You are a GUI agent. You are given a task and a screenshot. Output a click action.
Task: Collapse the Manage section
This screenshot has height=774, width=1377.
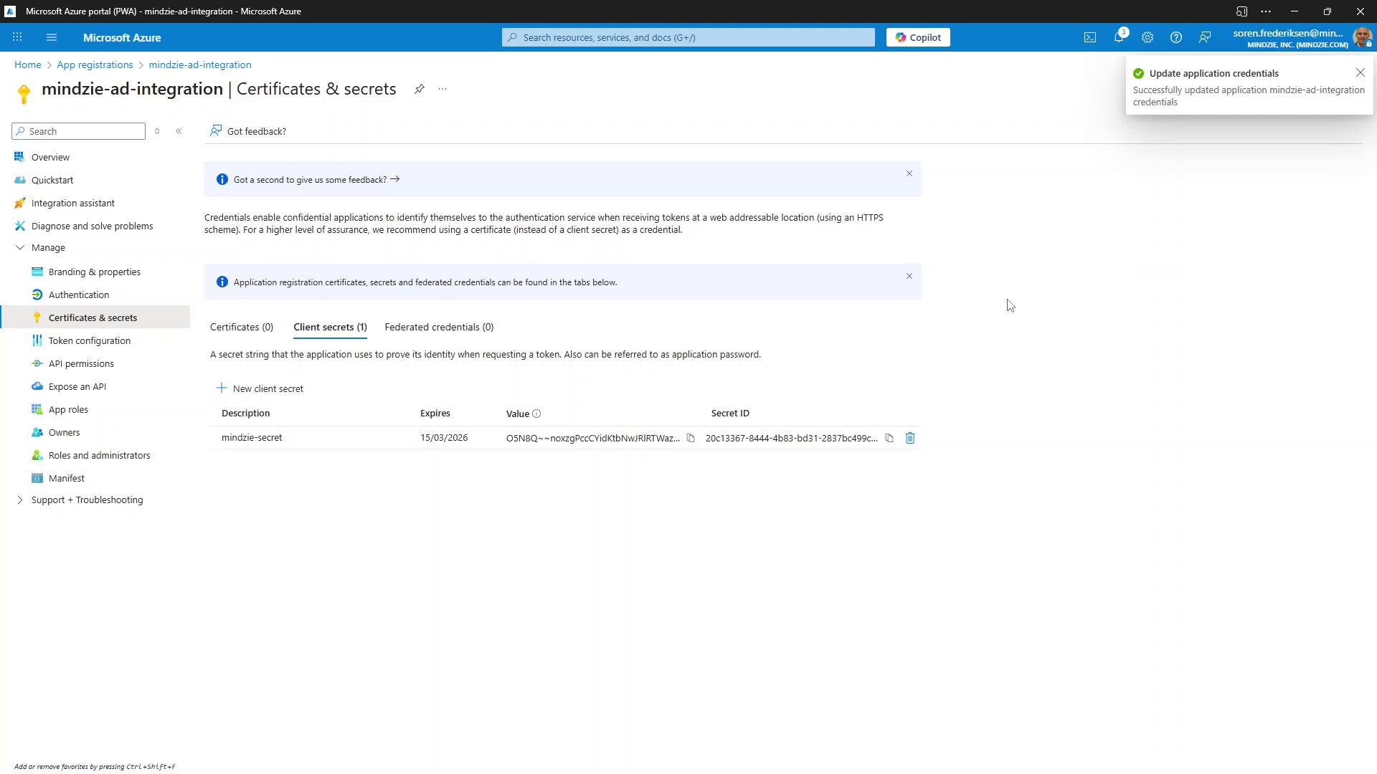[20, 247]
